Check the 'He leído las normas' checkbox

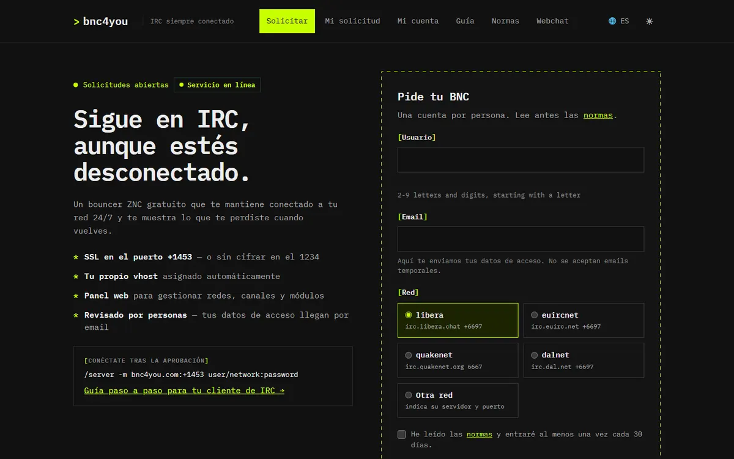tap(402, 435)
